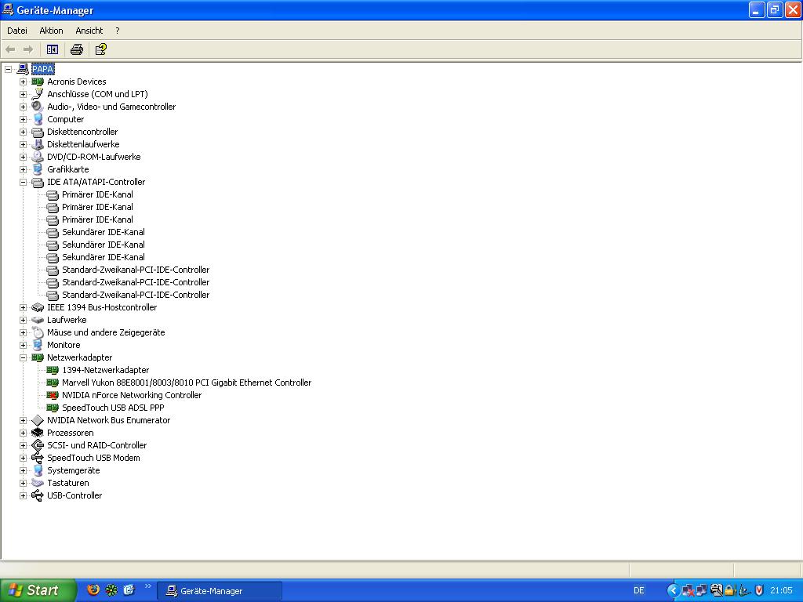Click the Prozessoren chip icon
Image resolution: width=803 pixels, height=602 pixels.
tap(38, 433)
